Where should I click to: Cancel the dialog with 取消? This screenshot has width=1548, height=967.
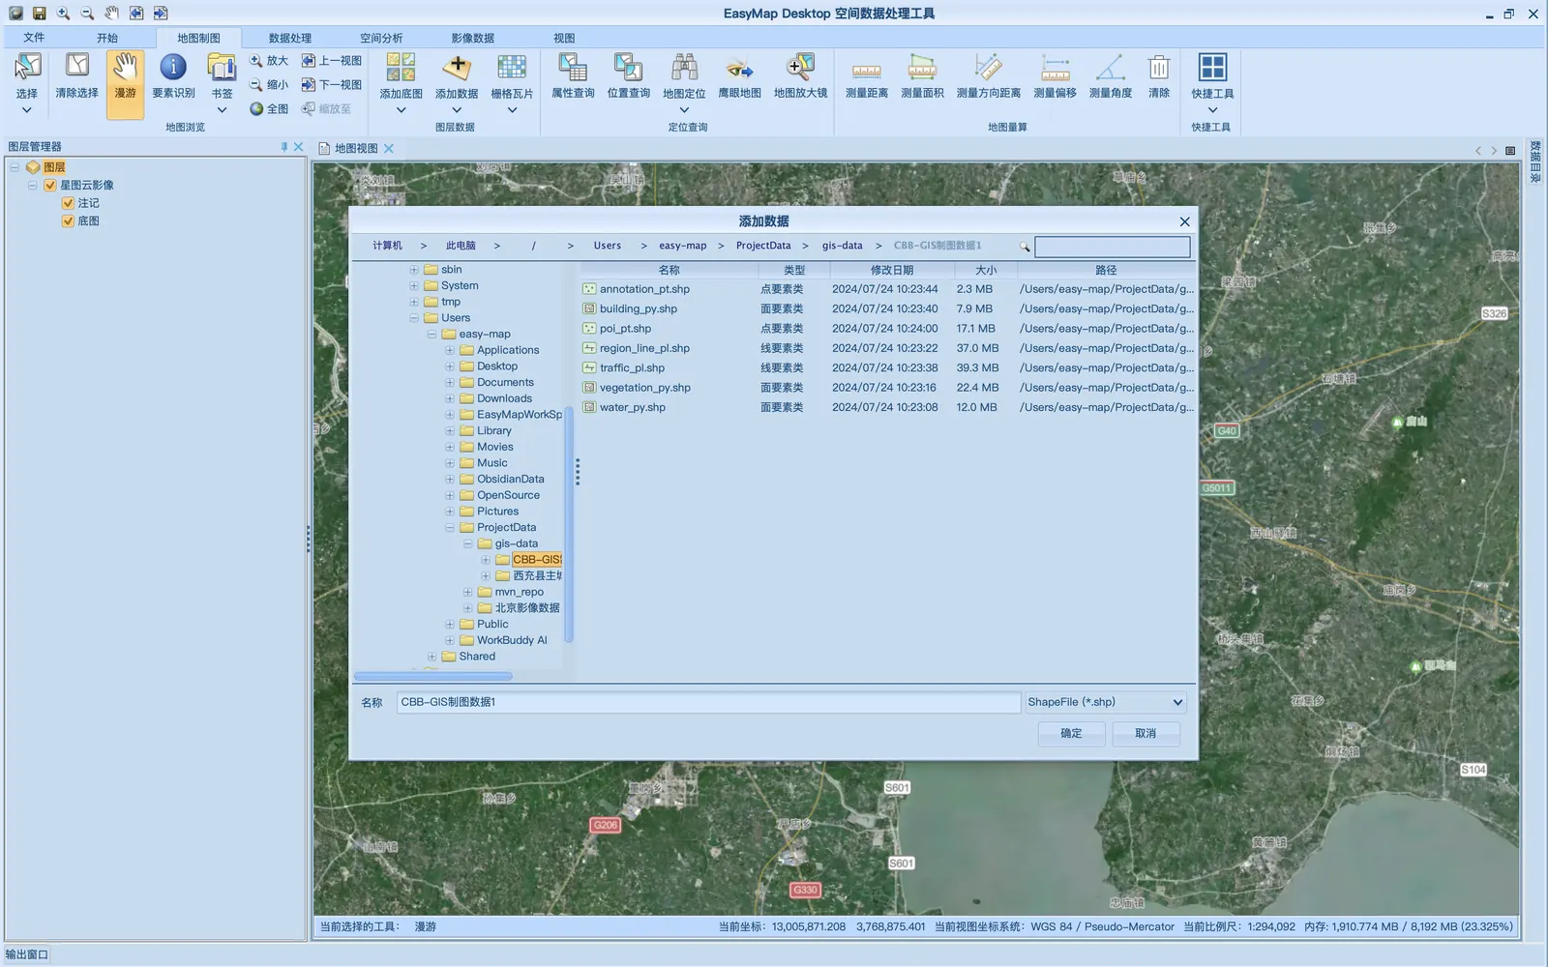click(1146, 733)
